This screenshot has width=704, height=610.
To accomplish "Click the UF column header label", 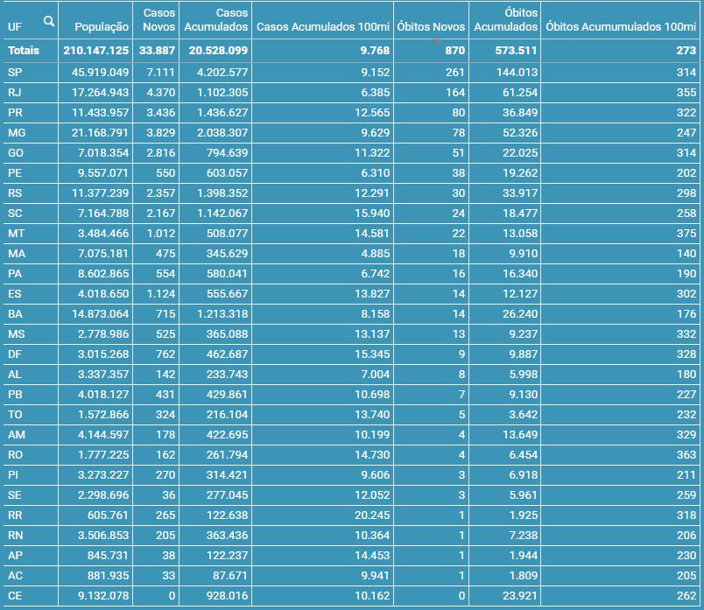I will click(x=14, y=27).
